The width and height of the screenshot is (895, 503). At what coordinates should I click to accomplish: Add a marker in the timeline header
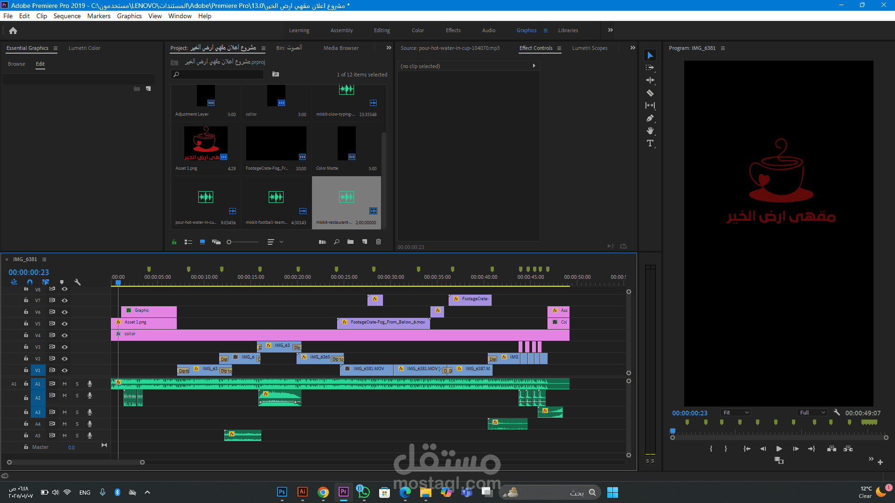(x=62, y=282)
